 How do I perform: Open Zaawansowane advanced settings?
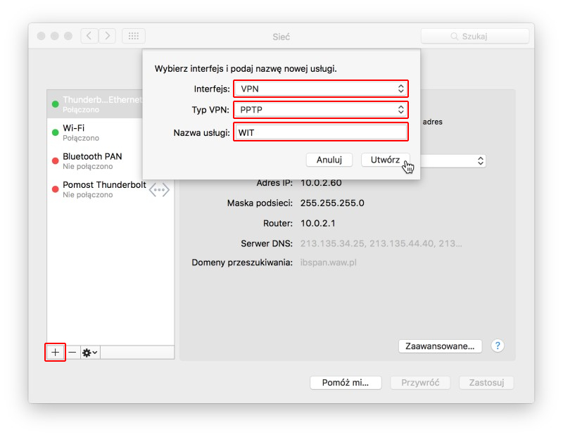(441, 346)
